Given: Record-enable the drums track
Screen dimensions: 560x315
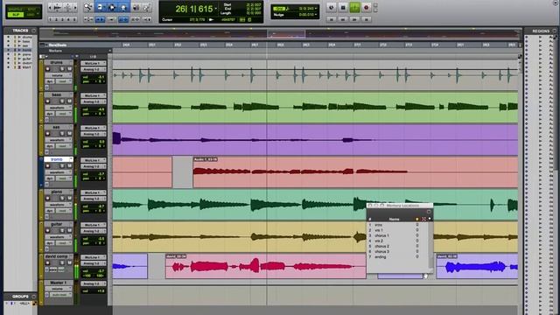Looking at the screenshot, I should tap(48, 69).
